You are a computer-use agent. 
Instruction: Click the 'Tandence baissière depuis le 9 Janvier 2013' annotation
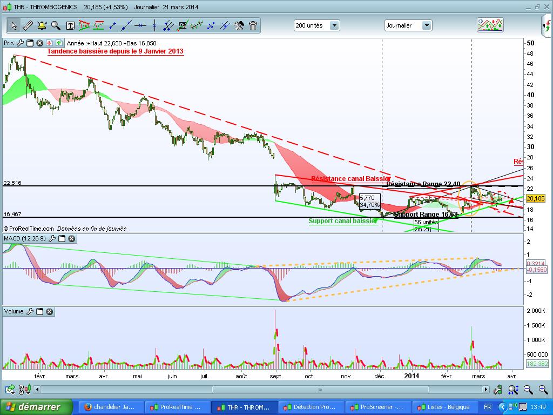point(116,51)
